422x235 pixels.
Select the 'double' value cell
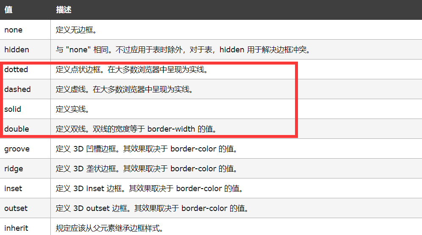pyautogui.click(x=25, y=129)
